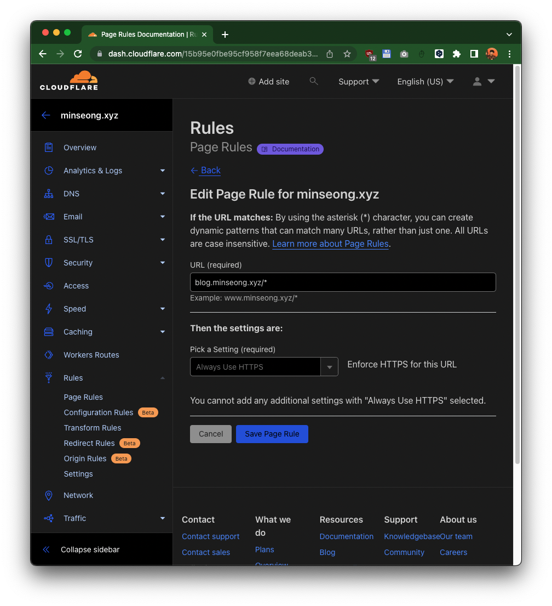The height and width of the screenshot is (606, 552).
Task: Expand the Email section
Action: [x=163, y=217]
